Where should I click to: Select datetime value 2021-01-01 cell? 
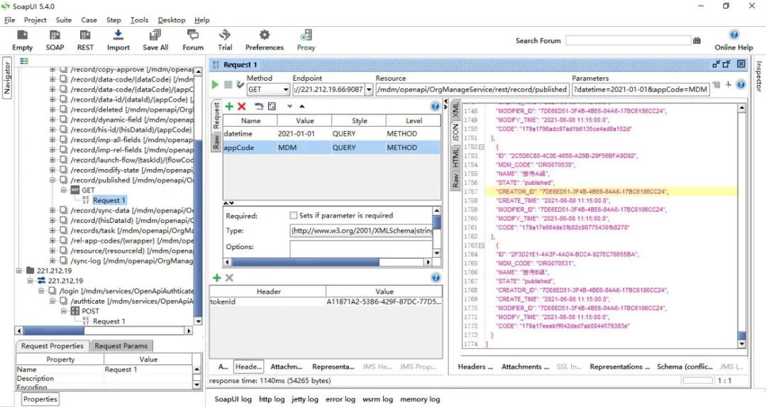point(304,134)
